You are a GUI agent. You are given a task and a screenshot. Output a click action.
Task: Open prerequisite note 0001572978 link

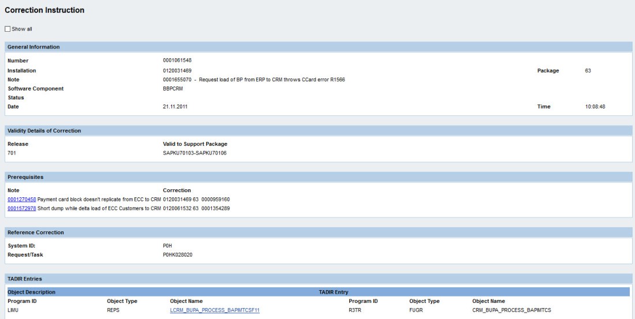[x=22, y=208]
